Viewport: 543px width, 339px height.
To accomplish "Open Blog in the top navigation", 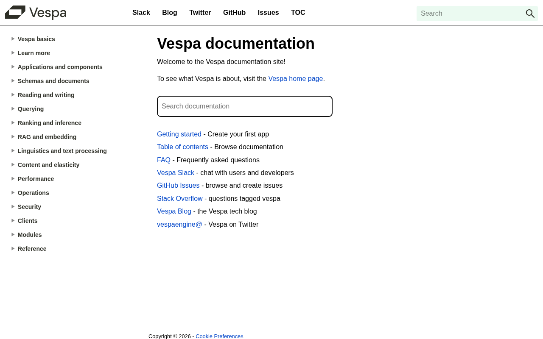I will tap(170, 13).
